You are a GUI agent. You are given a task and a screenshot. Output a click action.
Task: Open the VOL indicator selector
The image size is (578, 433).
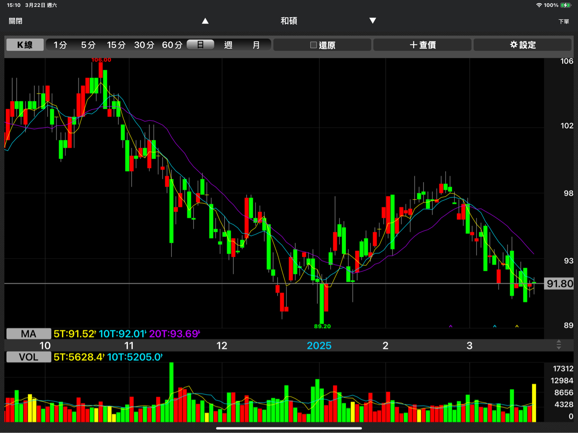(28, 357)
